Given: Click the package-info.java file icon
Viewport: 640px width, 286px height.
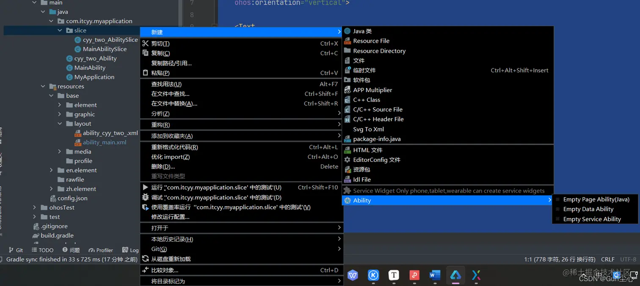Looking at the screenshot, I should pyautogui.click(x=348, y=139).
